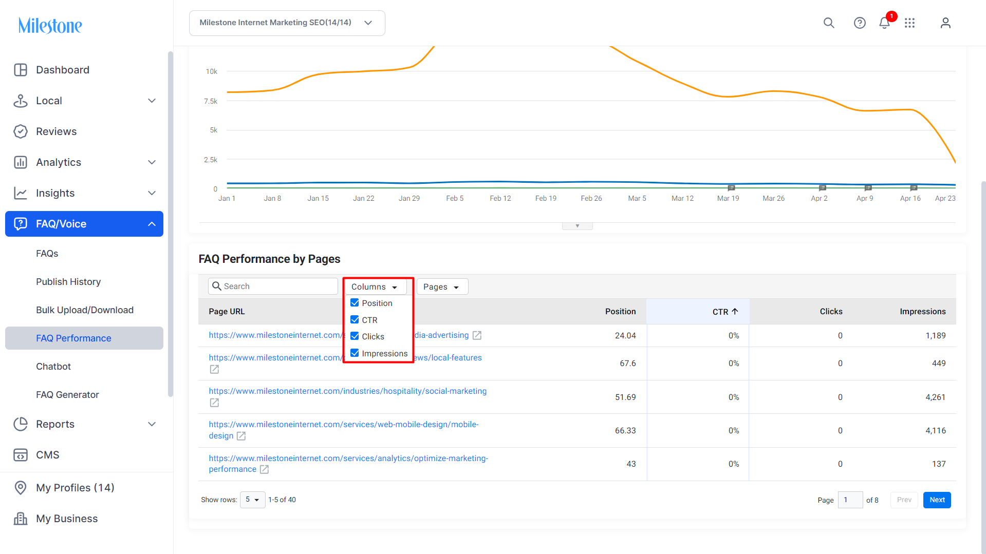Collapse the FAQ/Voice menu chevron
Image resolution: width=986 pixels, height=554 pixels.
coord(152,224)
